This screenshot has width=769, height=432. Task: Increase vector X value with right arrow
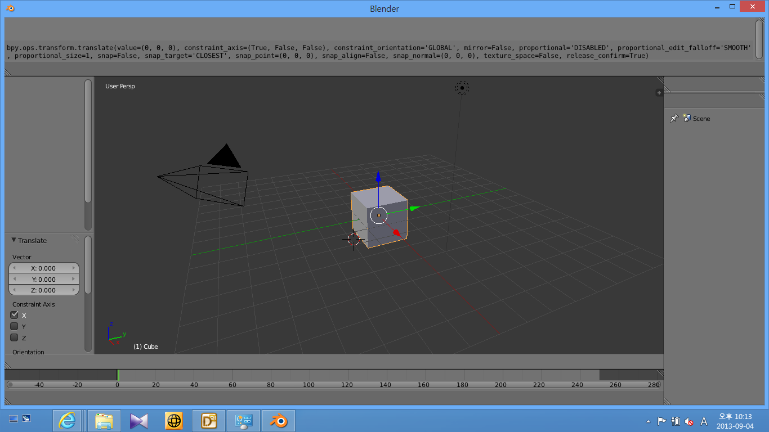click(73, 268)
